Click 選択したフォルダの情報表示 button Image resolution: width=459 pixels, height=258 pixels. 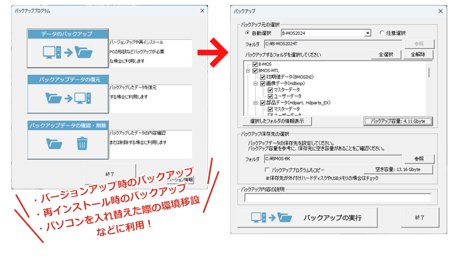pyautogui.click(x=277, y=121)
